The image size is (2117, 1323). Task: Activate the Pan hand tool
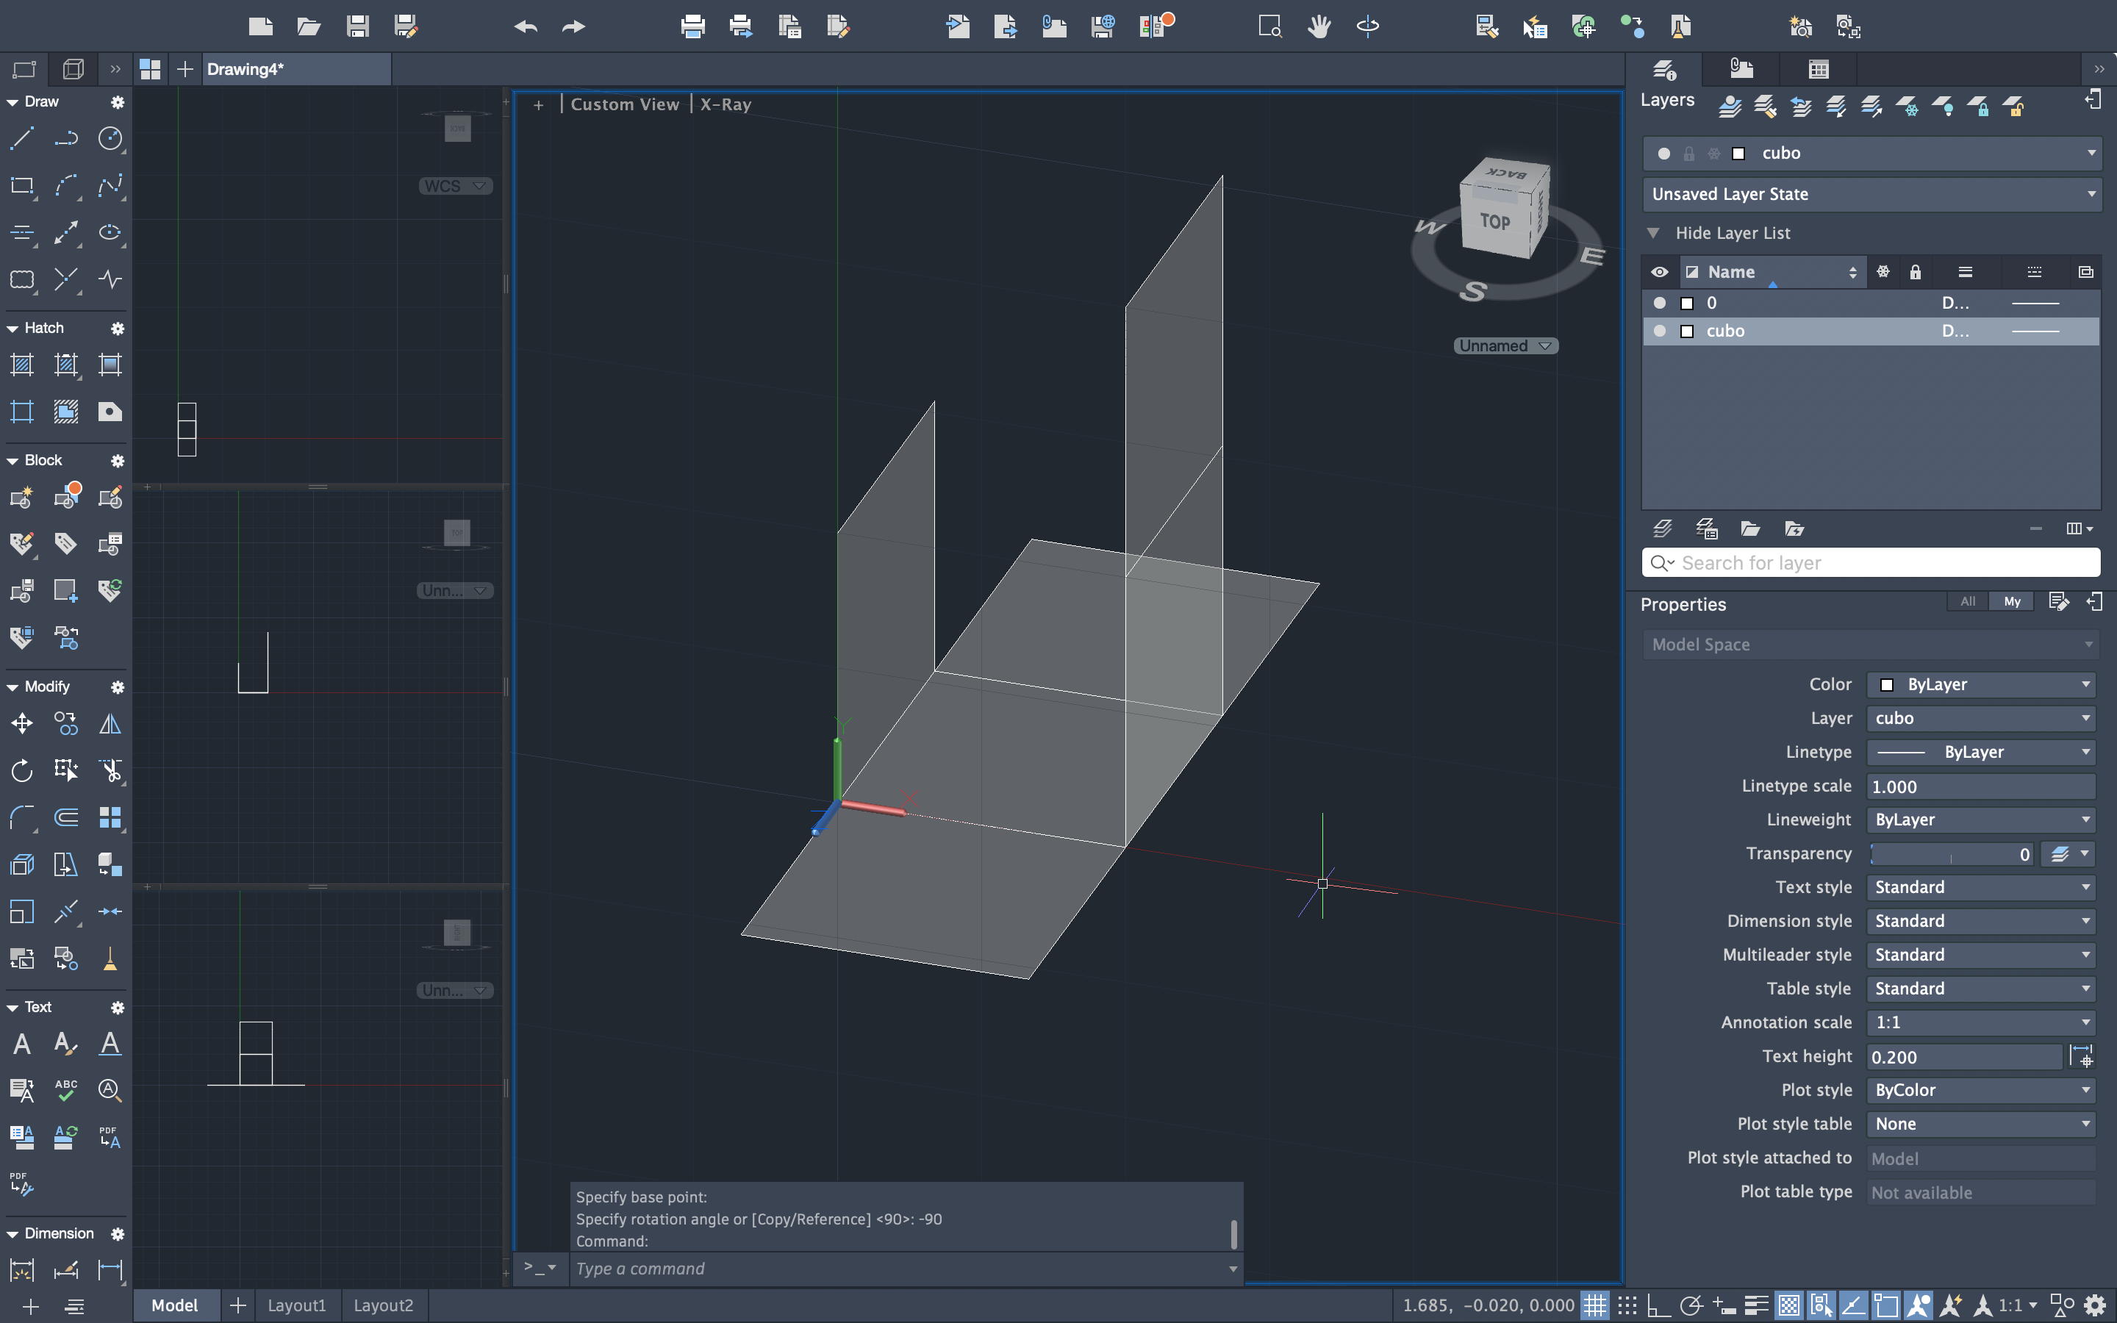(1319, 26)
